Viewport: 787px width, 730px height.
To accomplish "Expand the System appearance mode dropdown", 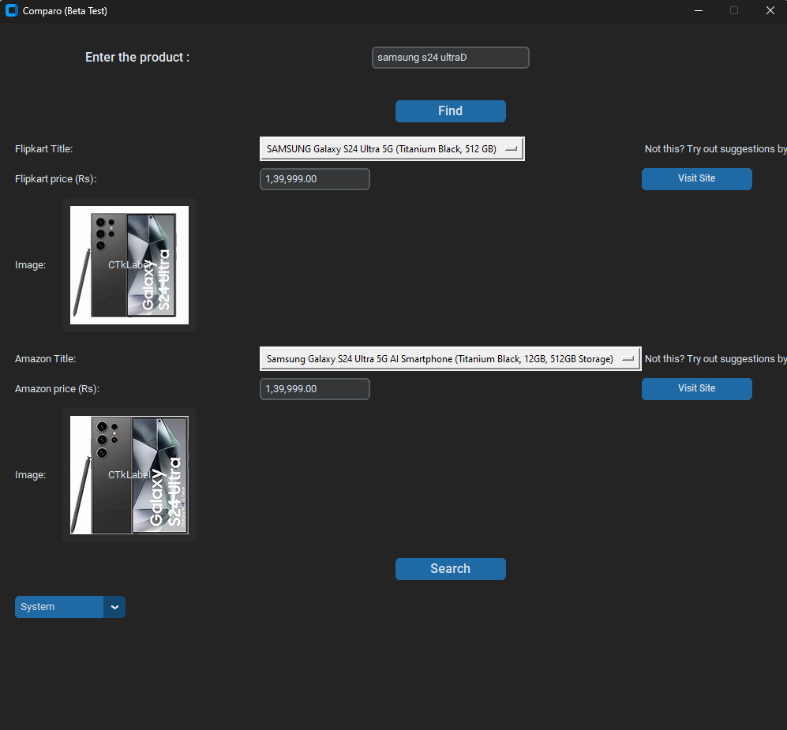I will tap(59, 607).
